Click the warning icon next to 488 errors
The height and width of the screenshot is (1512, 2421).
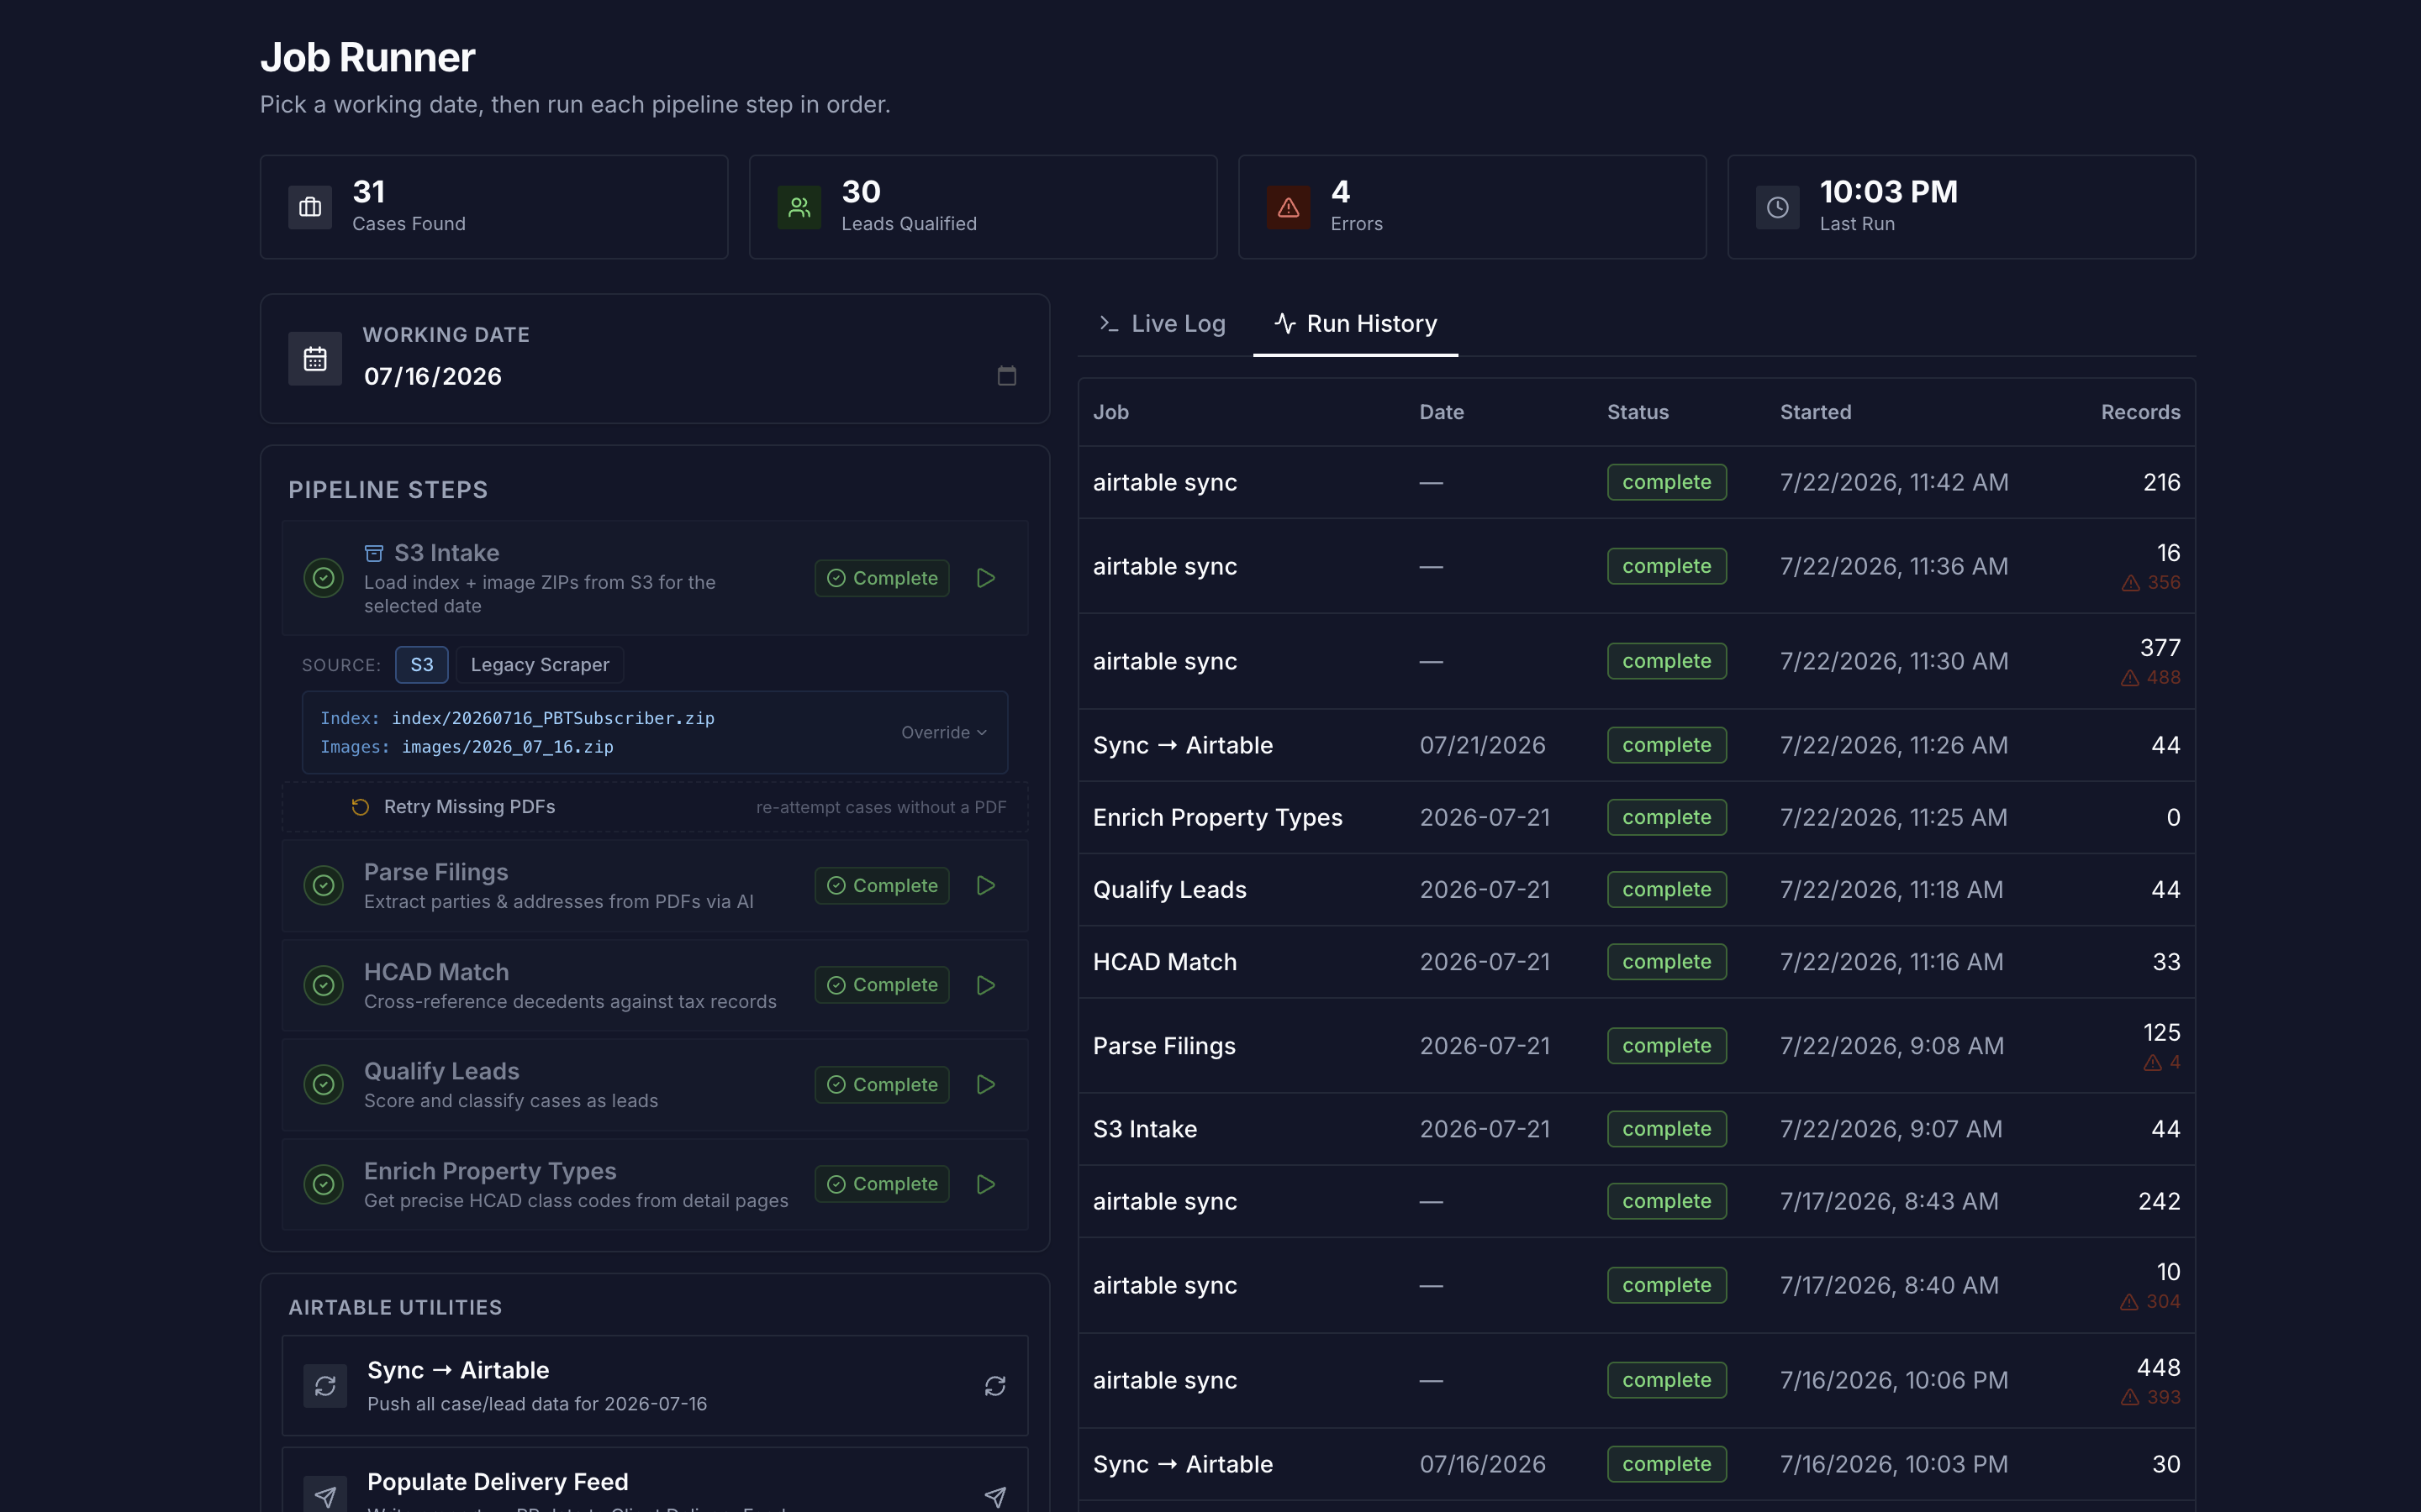click(x=2130, y=678)
